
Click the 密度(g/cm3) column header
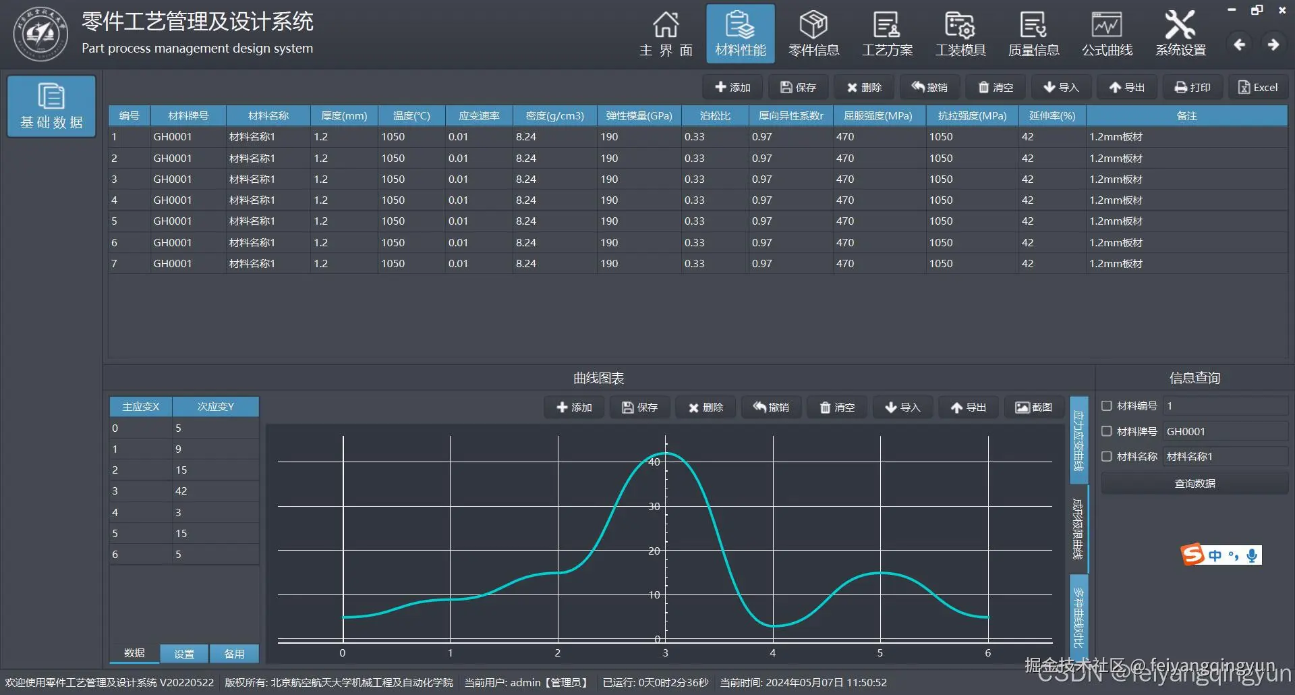pyautogui.click(x=555, y=115)
